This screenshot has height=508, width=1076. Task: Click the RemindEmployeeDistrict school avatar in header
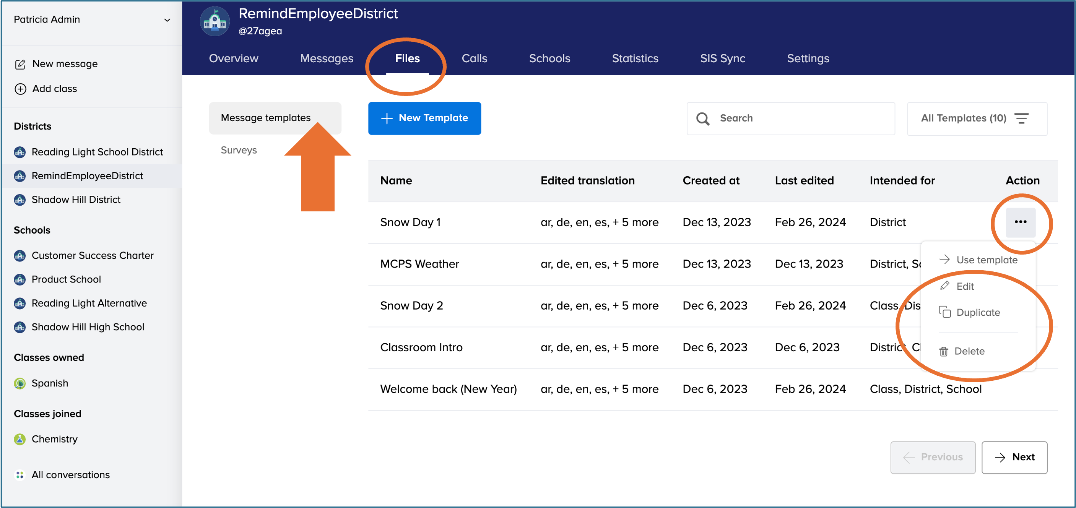pyautogui.click(x=215, y=21)
